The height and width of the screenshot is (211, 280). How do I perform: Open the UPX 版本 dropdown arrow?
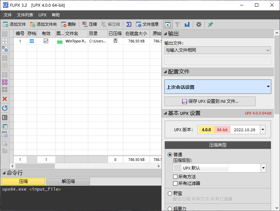click(x=263, y=130)
